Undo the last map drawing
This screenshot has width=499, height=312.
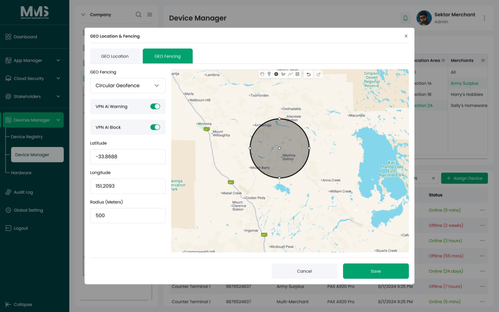308,74
